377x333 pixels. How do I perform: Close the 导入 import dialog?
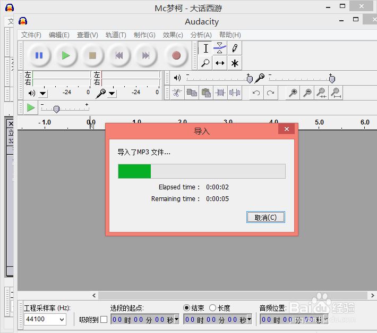tap(286, 129)
